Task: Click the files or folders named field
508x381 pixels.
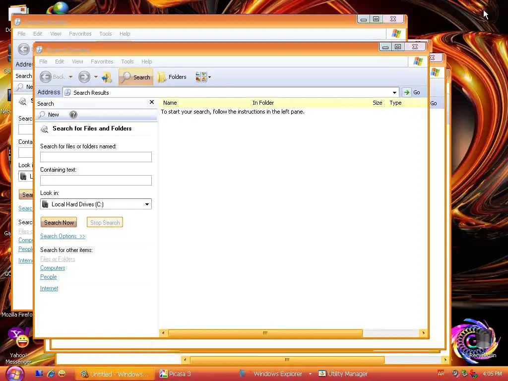Action: tap(96, 157)
